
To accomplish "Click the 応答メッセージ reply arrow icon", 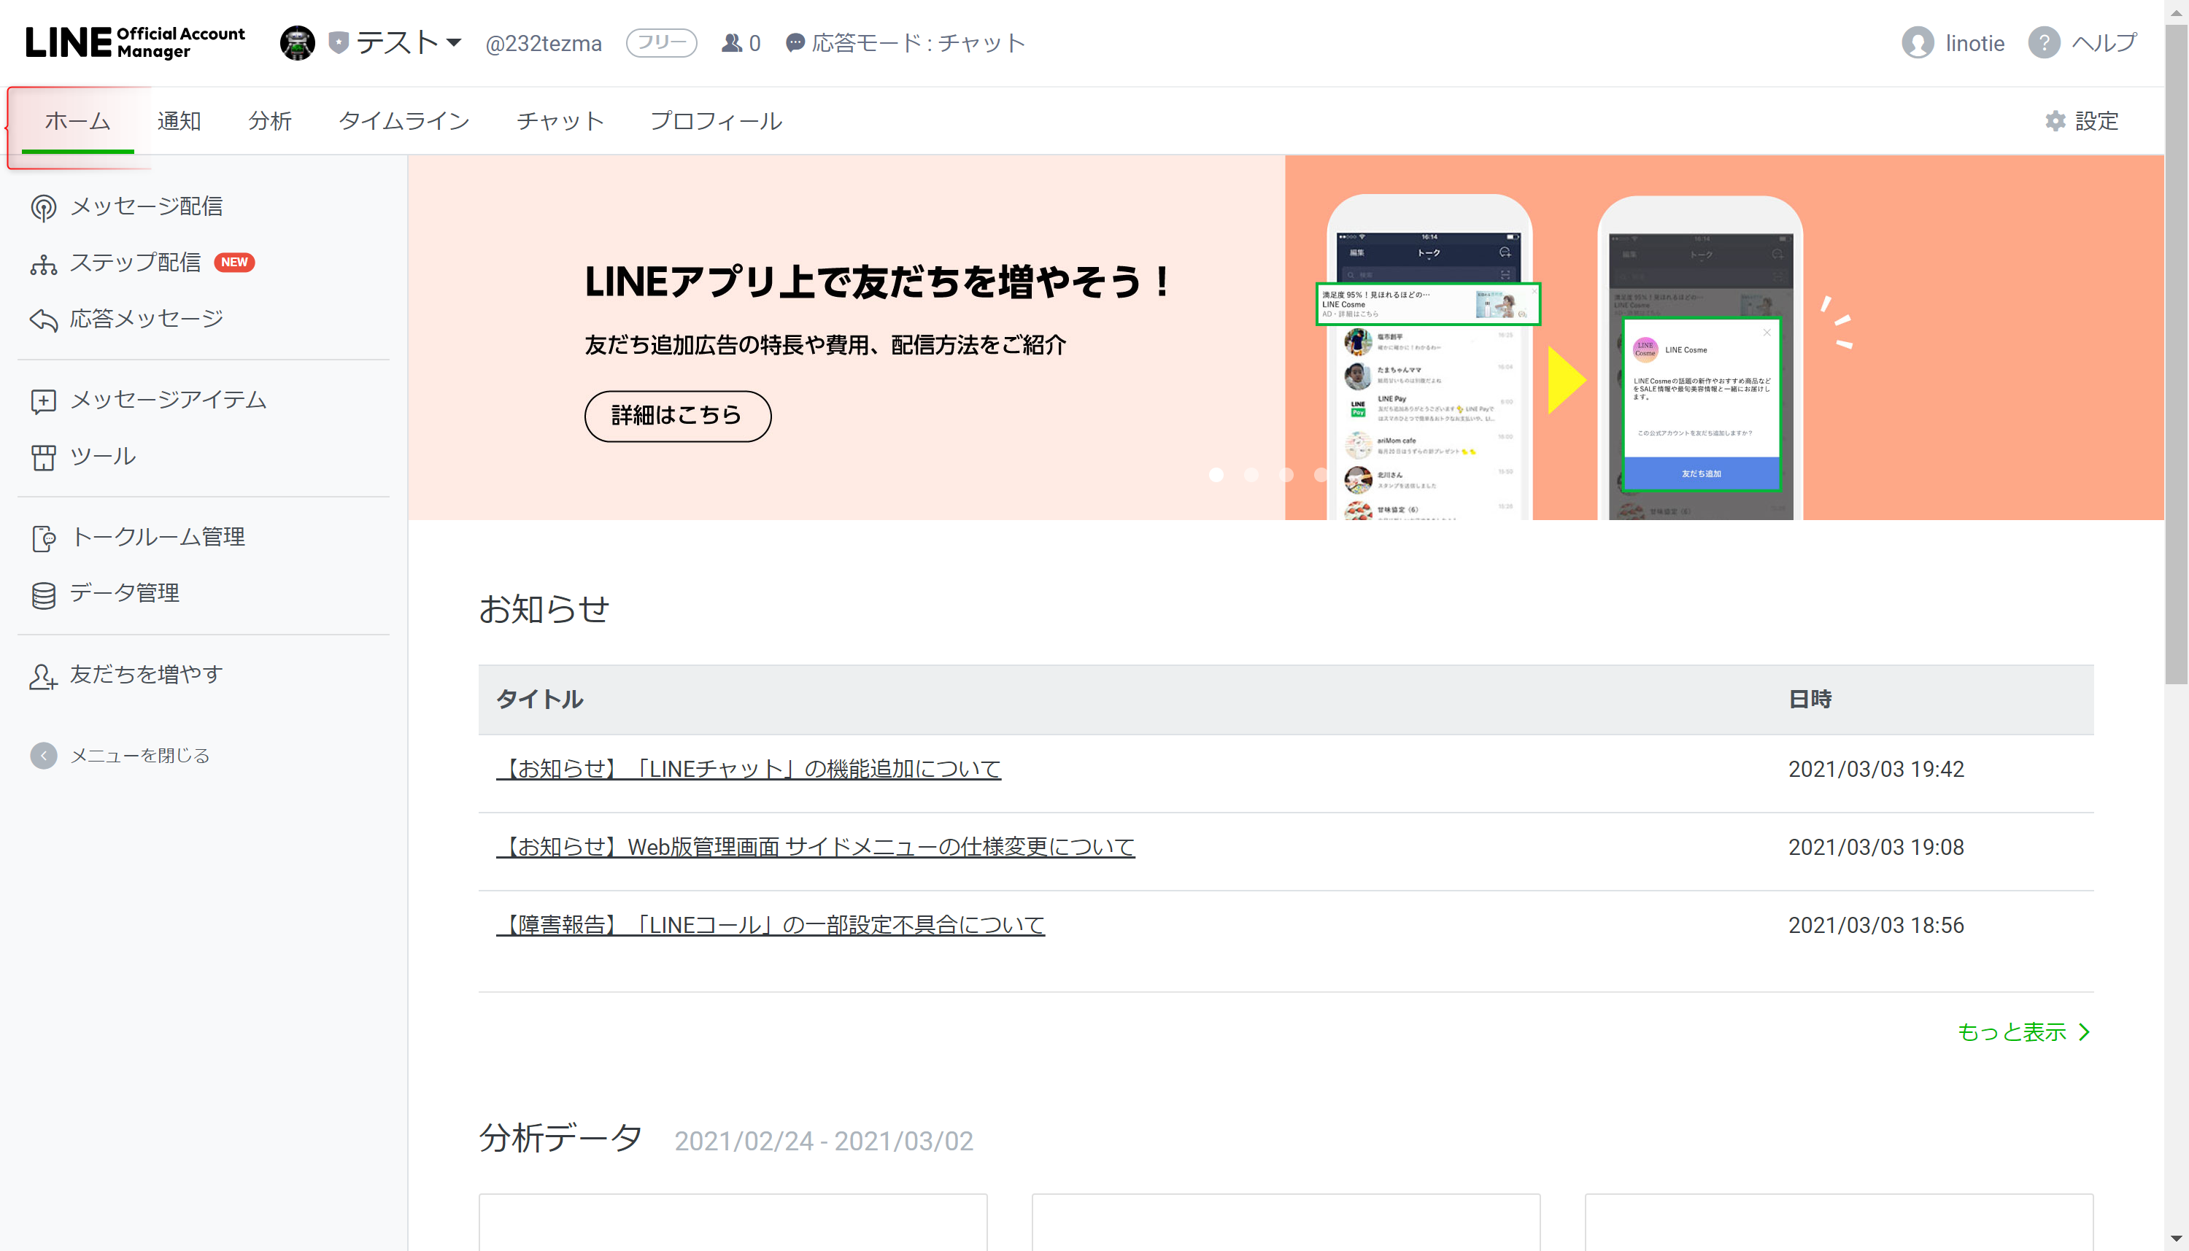I will pos(43,319).
